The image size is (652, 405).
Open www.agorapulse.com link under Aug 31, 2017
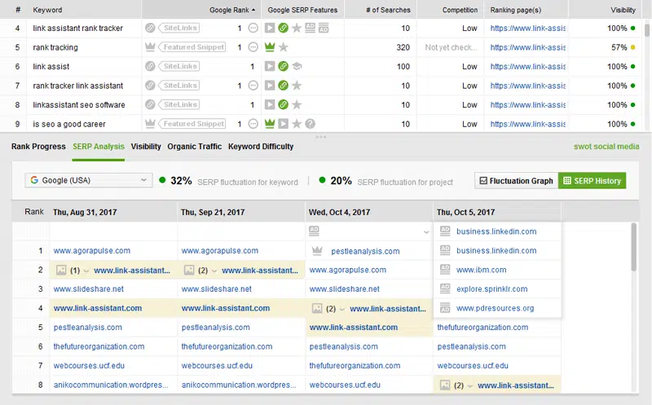[91, 251]
